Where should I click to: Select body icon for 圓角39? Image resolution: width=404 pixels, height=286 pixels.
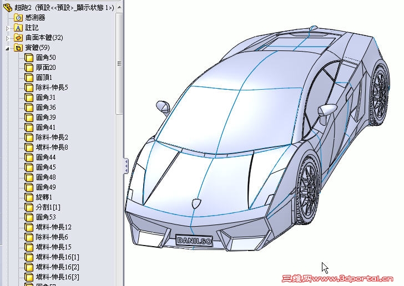pyautogui.click(x=29, y=118)
